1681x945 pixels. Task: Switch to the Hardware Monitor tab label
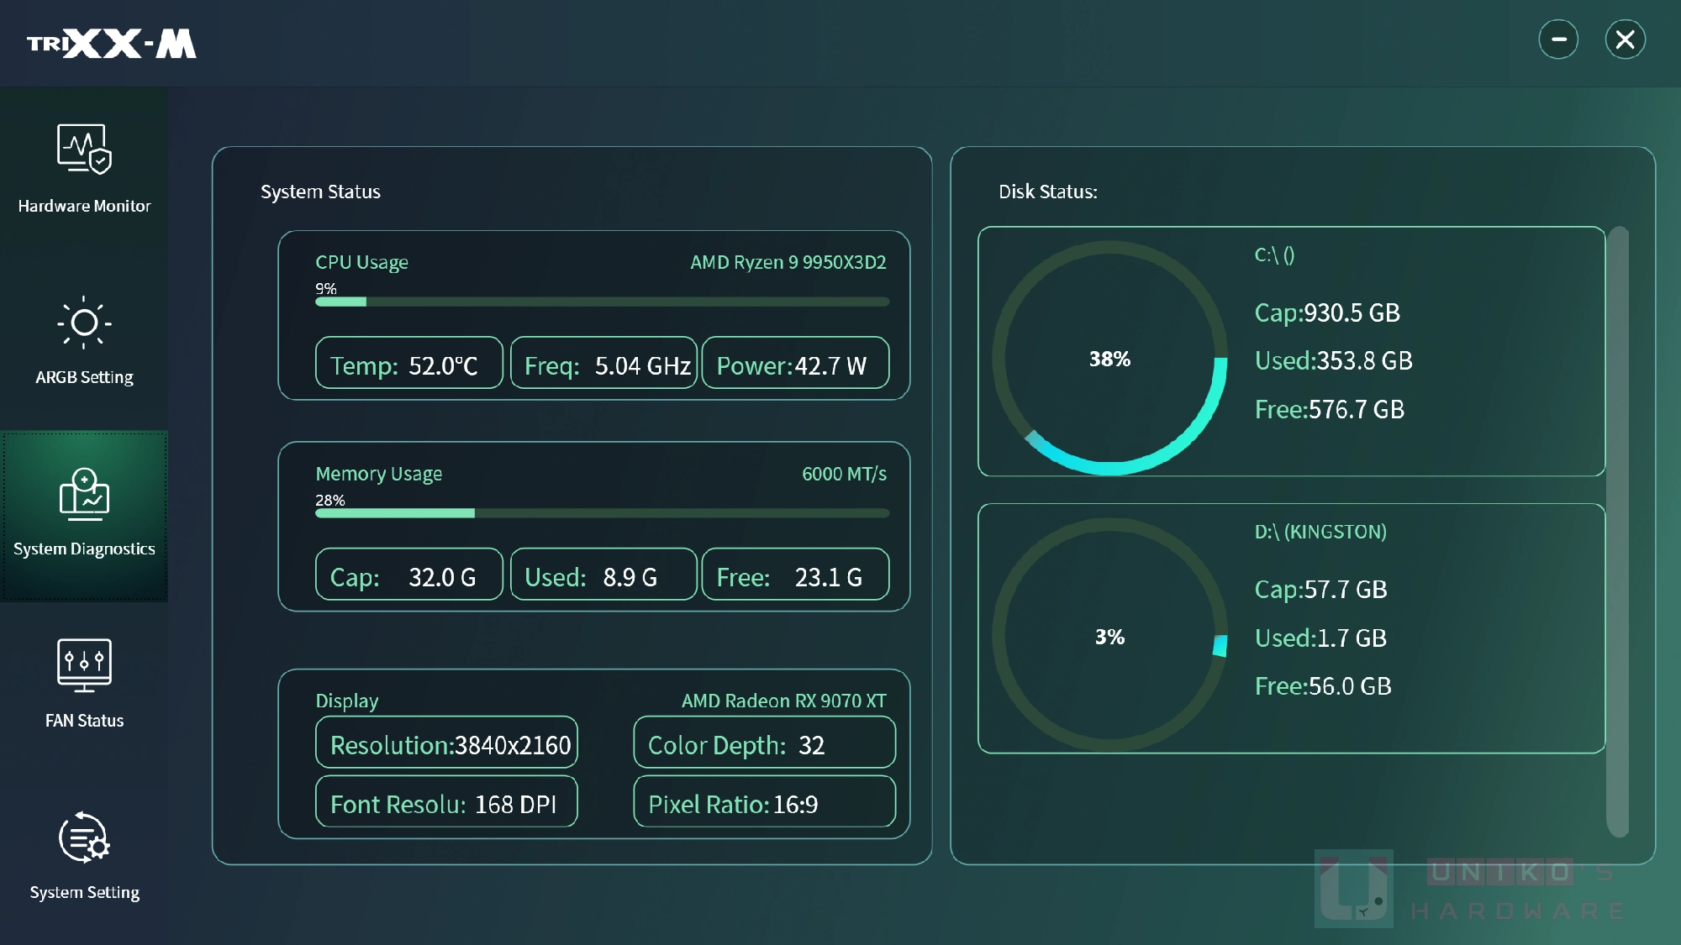84,206
